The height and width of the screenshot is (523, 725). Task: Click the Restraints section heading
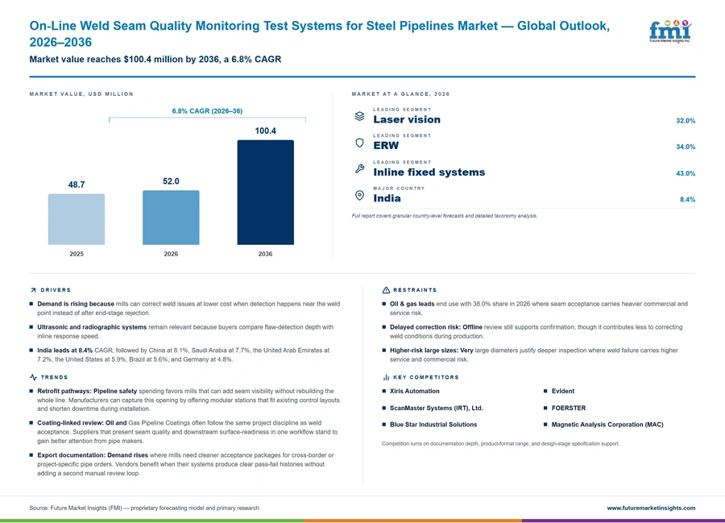click(x=415, y=290)
